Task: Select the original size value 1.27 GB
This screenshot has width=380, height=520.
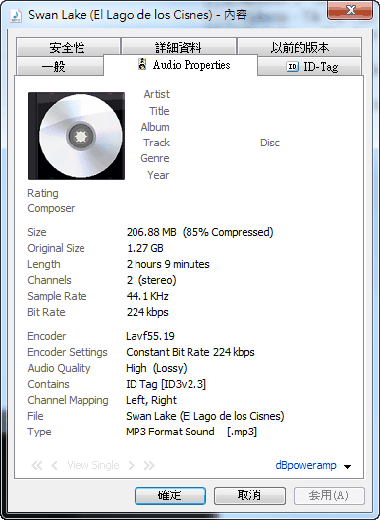Action: click(x=145, y=248)
